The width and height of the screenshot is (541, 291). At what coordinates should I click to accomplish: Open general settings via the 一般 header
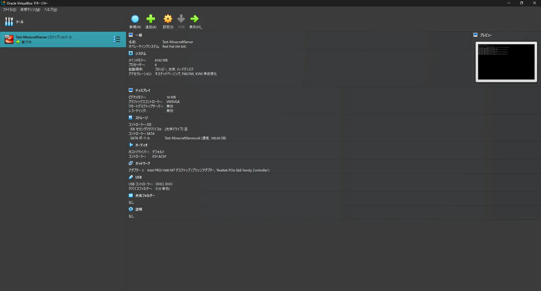[138, 35]
